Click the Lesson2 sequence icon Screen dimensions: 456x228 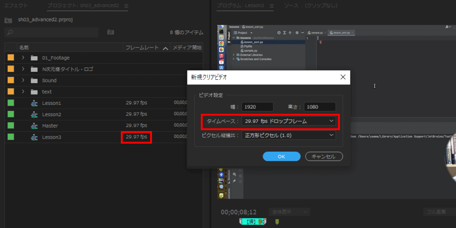pos(34,114)
